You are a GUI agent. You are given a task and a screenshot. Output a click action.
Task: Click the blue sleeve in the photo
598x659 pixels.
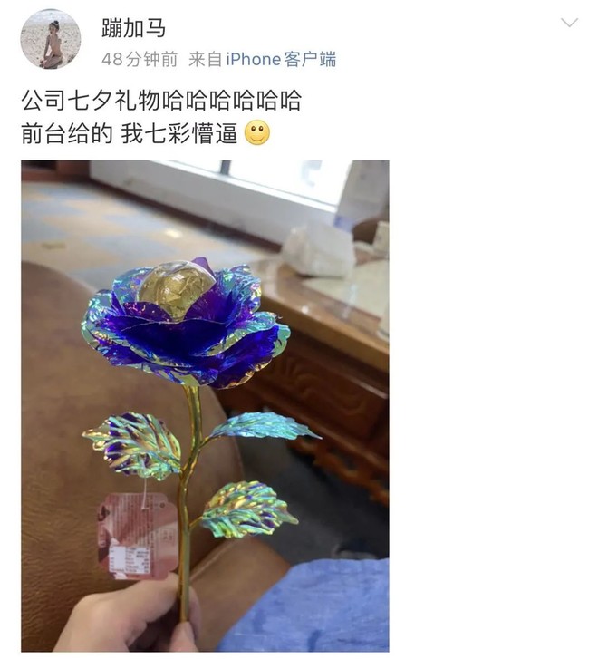(307, 607)
